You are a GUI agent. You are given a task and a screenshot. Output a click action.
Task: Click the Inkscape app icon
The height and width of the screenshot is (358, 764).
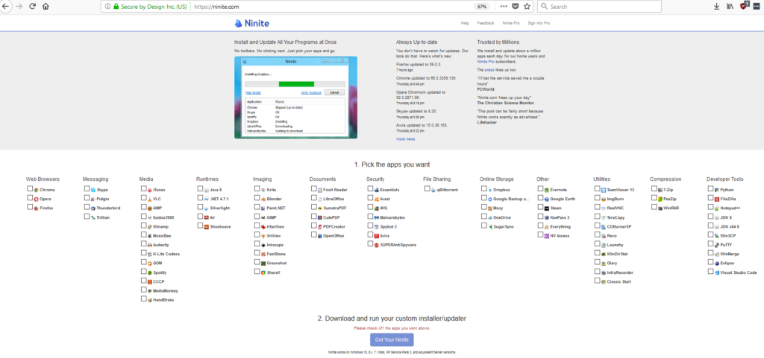[x=263, y=245]
